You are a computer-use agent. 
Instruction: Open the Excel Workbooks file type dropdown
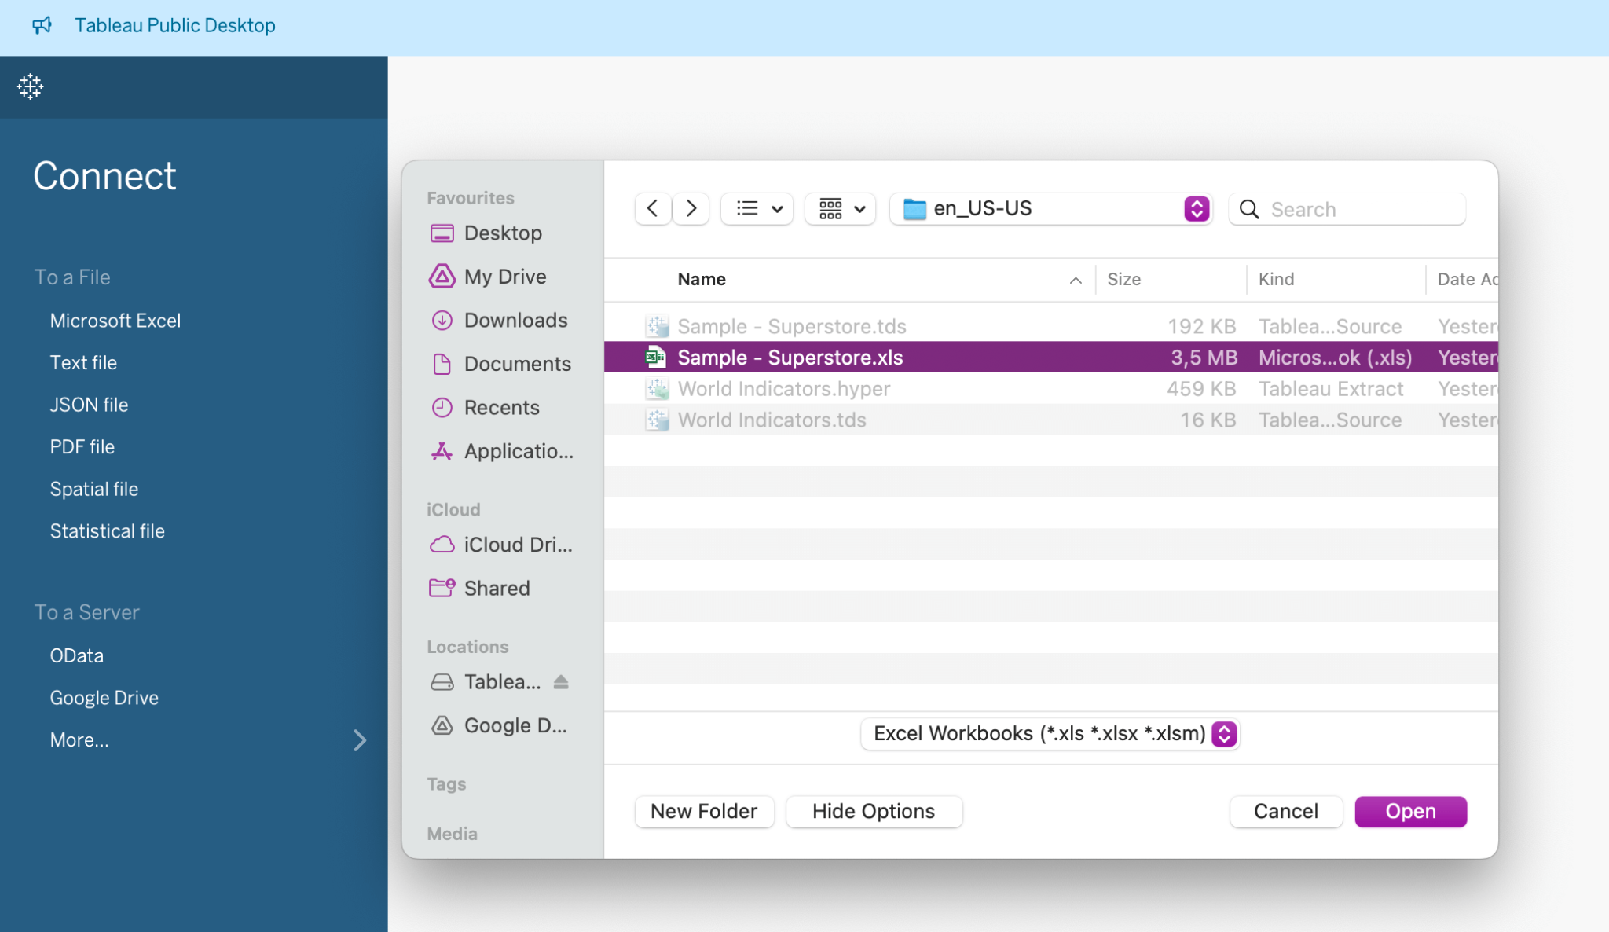(x=1223, y=734)
